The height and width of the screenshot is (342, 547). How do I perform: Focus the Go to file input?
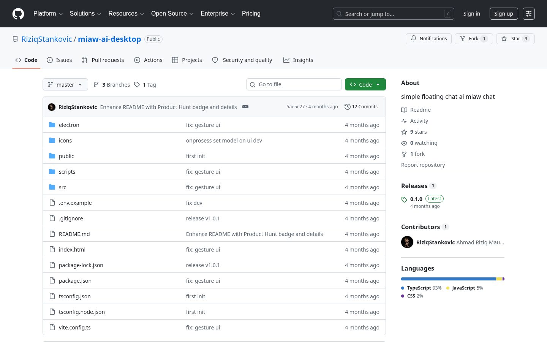(x=294, y=84)
